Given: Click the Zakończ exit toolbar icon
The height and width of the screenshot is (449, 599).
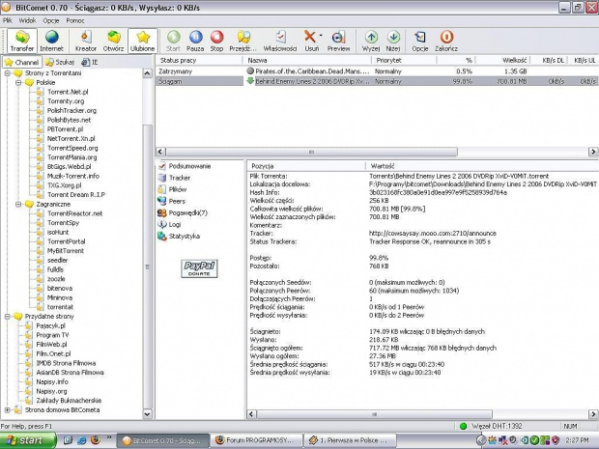Looking at the screenshot, I should [446, 41].
